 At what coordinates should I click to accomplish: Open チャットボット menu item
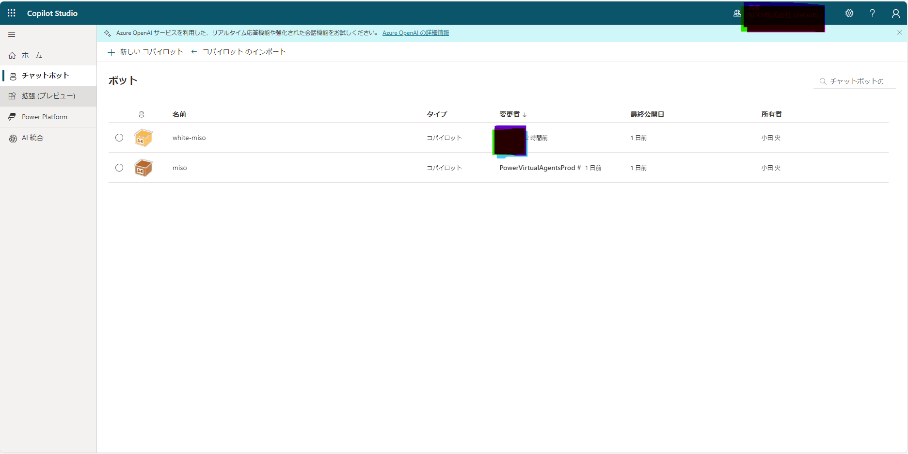tap(48, 76)
